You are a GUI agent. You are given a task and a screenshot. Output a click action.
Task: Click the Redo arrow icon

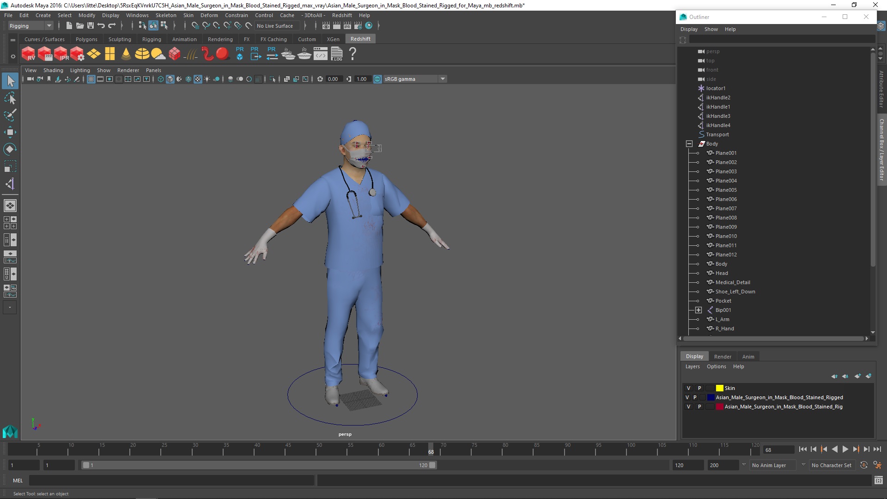[112, 26]
